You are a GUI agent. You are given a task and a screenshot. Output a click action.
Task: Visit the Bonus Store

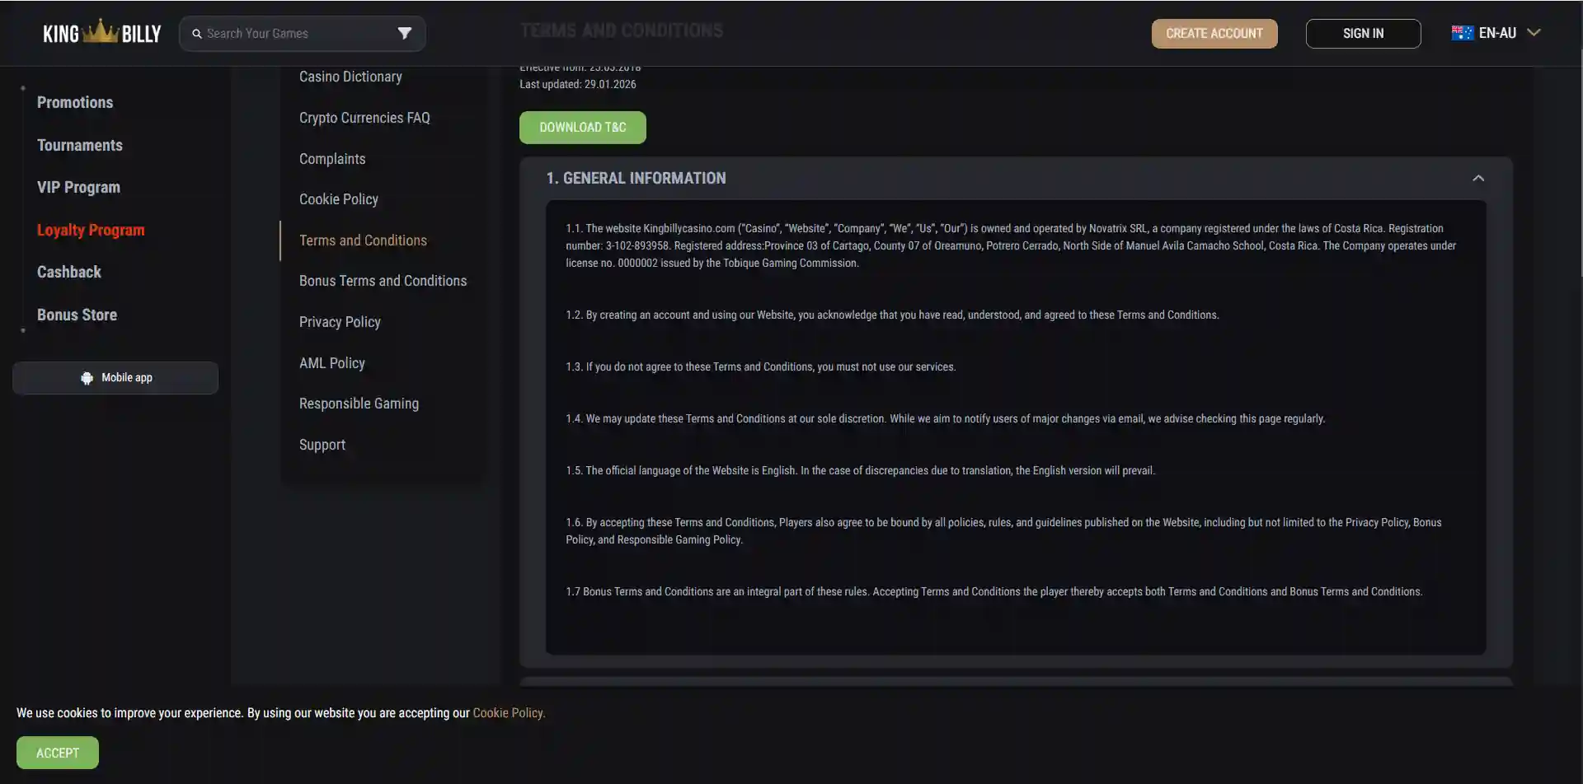click(x=77, y=315)
